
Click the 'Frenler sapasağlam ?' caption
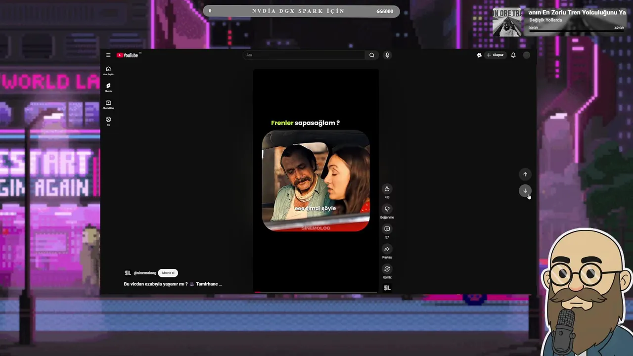point(305,123)
